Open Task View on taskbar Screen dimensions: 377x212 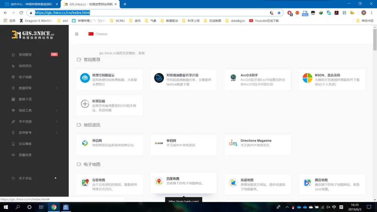tap(41, 207)
